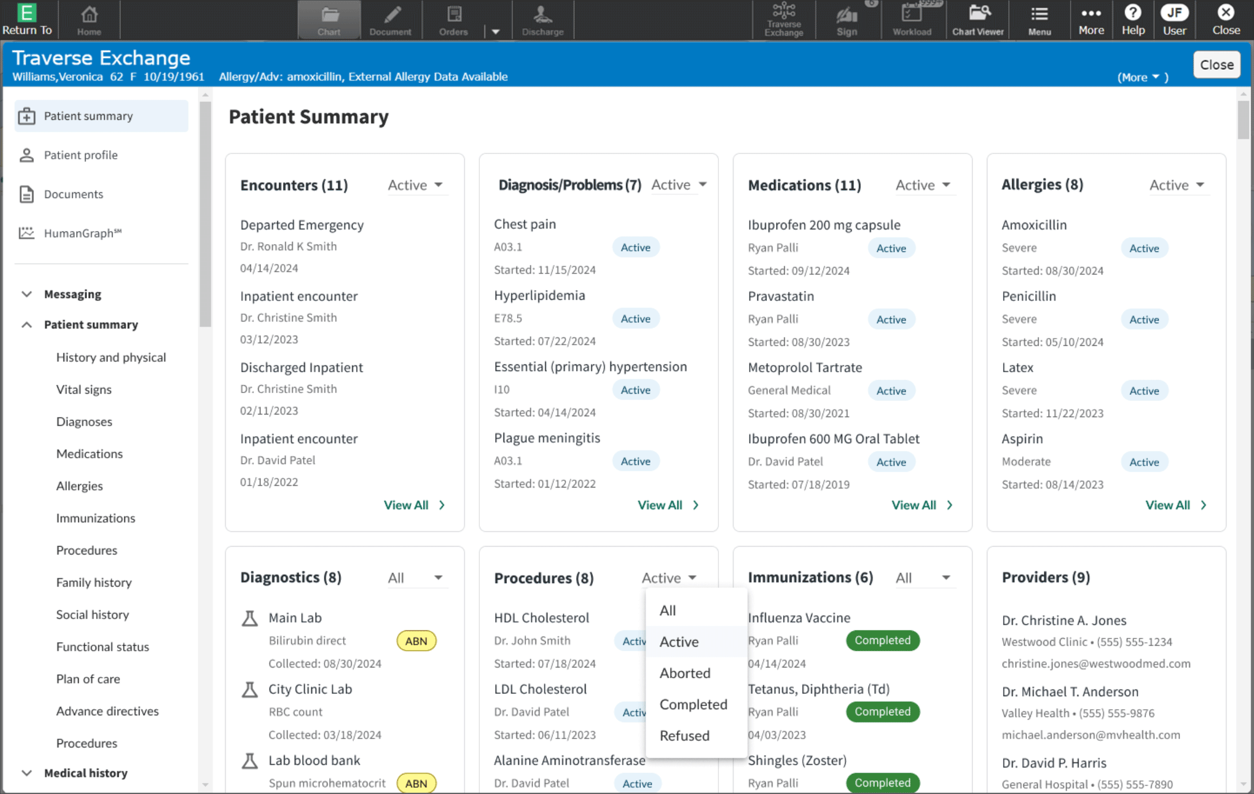This screenshot has height=794, width=1254.
Task: Open Help using the question mark icon
Action: tap(1132, 17)
